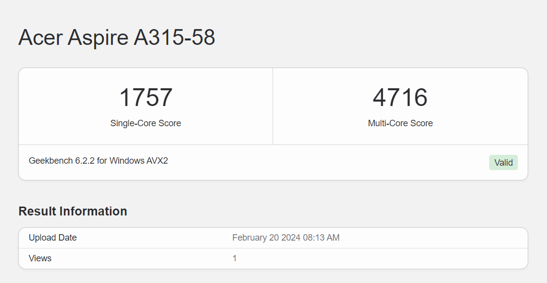Click the Views table row

coord(273,258)
